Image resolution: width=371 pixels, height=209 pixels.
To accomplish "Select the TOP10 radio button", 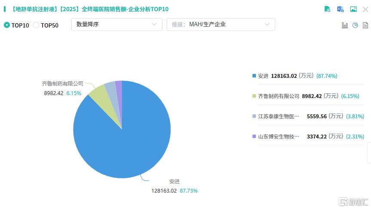I will pyautogui.click(x=7, y=25).
